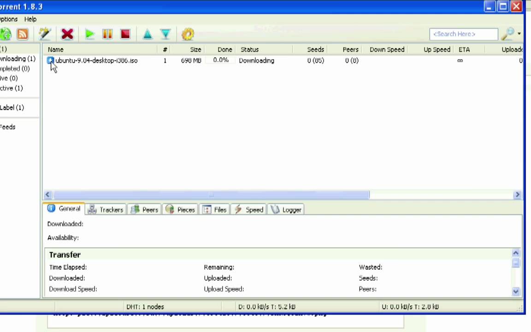Click the horizontal scrollbar right arrow
Screen dimensions: 531x332
[x=517, y=195]
